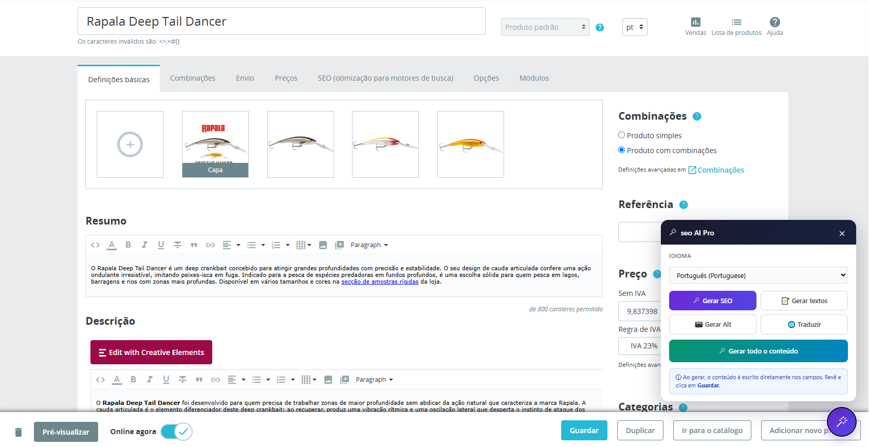869x447 pixels.
Task: Select Produto com combinações radio option
Action: (621, 150)
